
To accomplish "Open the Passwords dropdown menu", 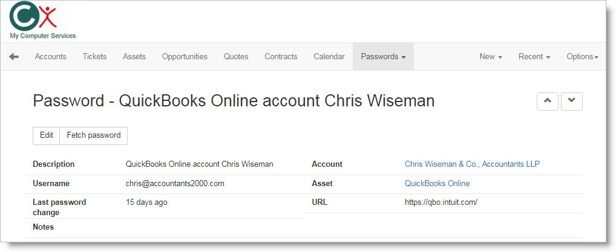I will point(383,56).
